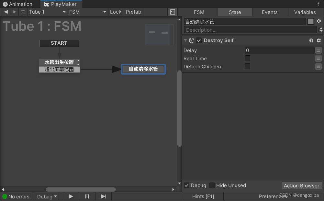Click the minimap thumbnail in the graph
324x201 pixels.
click(x=159, y=35)
